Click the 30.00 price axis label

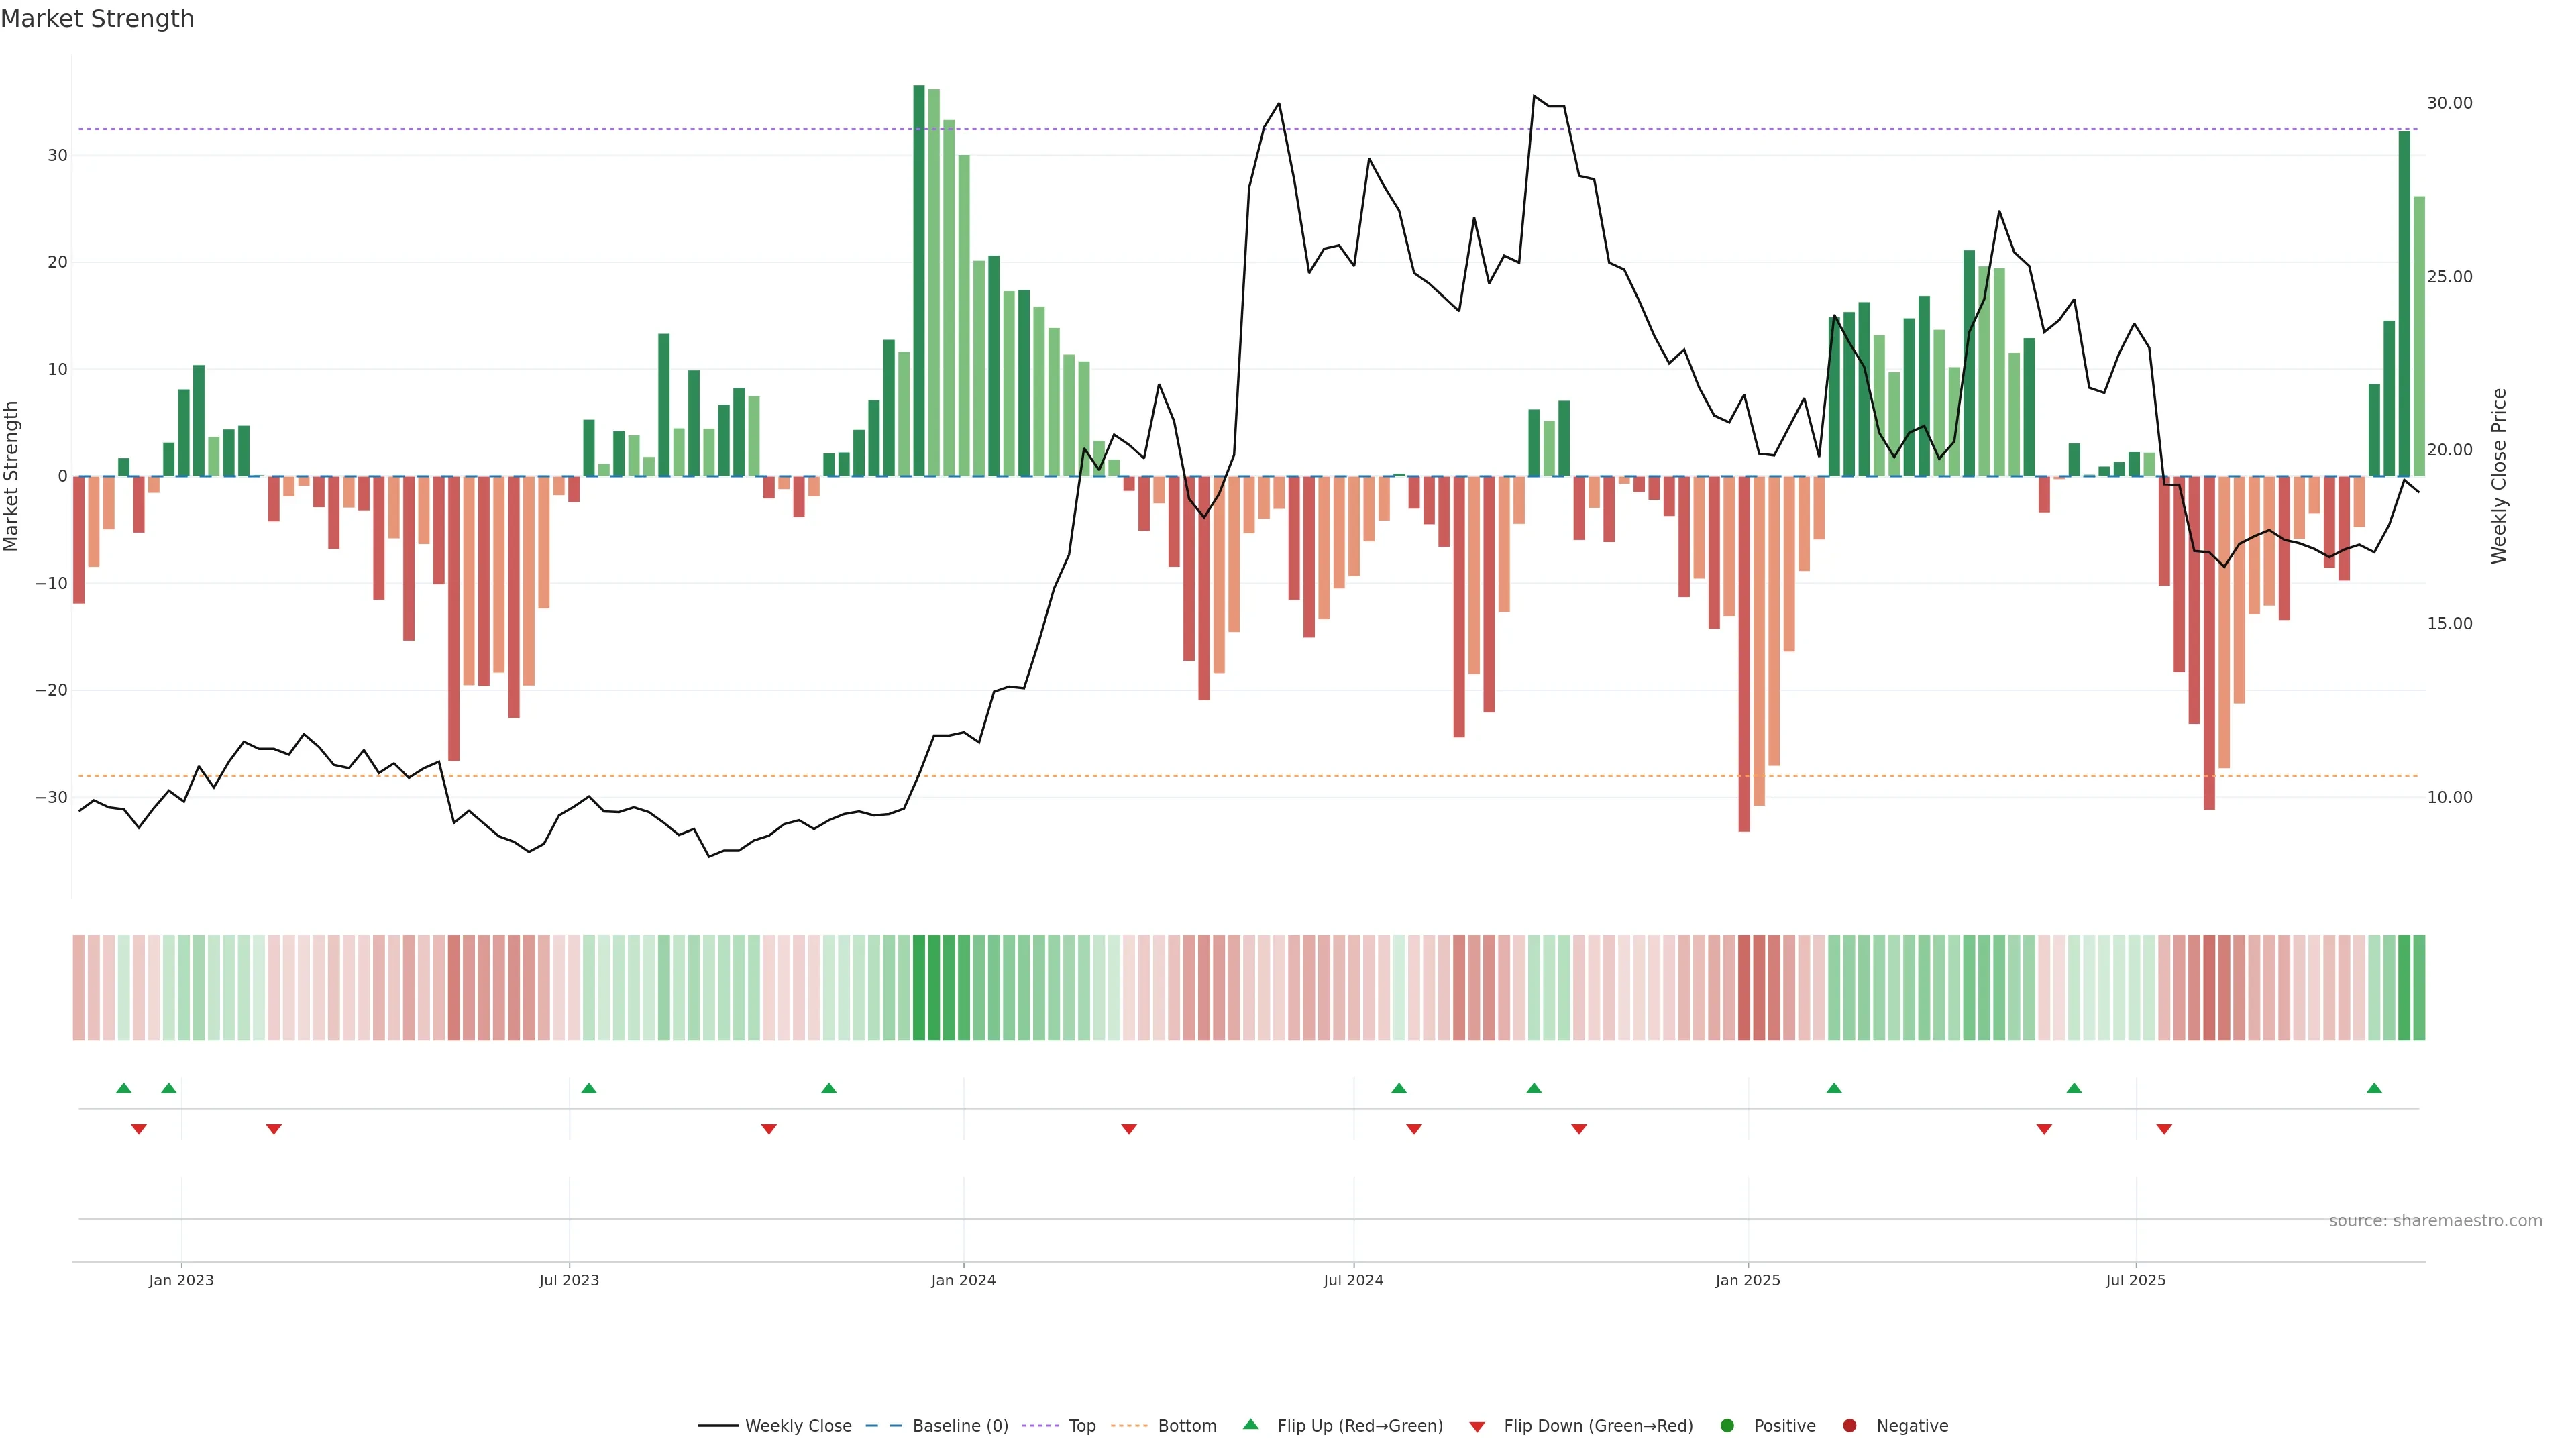[x=2449, y=103]
